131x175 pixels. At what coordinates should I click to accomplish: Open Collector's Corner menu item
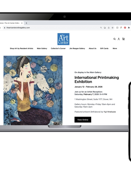58,48
